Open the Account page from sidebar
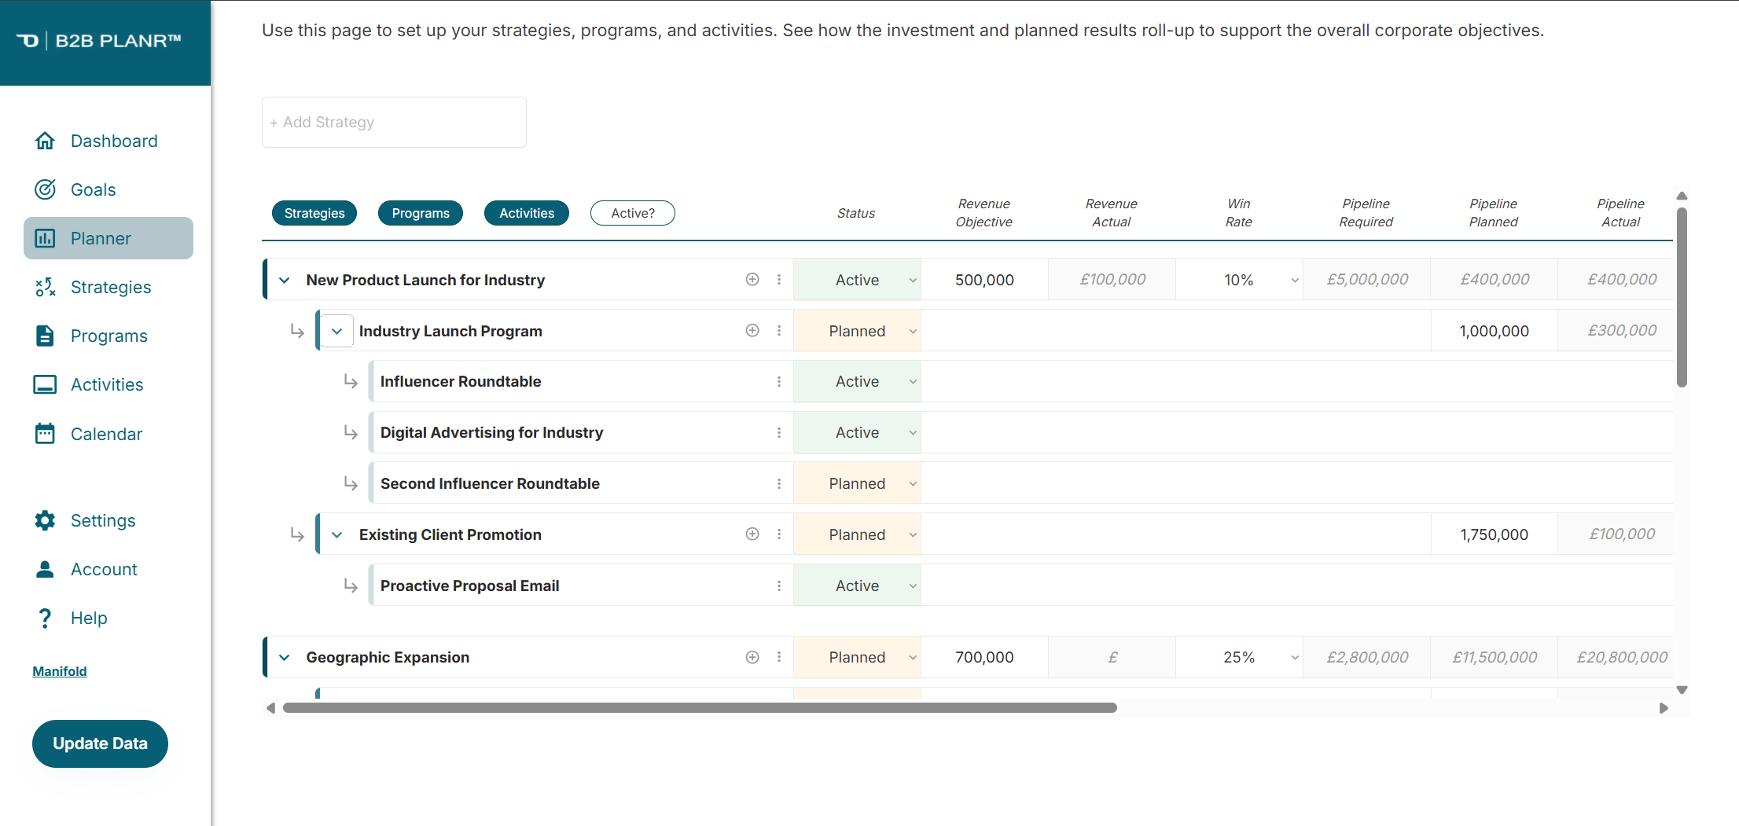1739x826 pixels. (x=104, y=569)
